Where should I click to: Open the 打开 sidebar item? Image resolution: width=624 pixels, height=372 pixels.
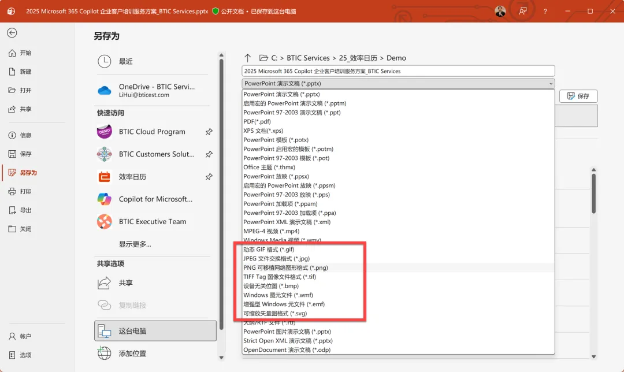pos(21,90)
